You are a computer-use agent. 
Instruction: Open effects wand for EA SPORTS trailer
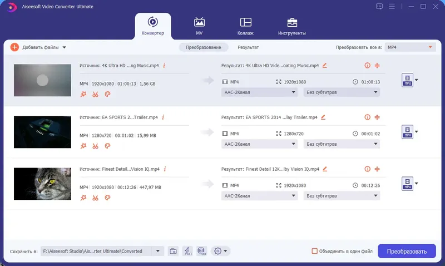coord(83,146)
